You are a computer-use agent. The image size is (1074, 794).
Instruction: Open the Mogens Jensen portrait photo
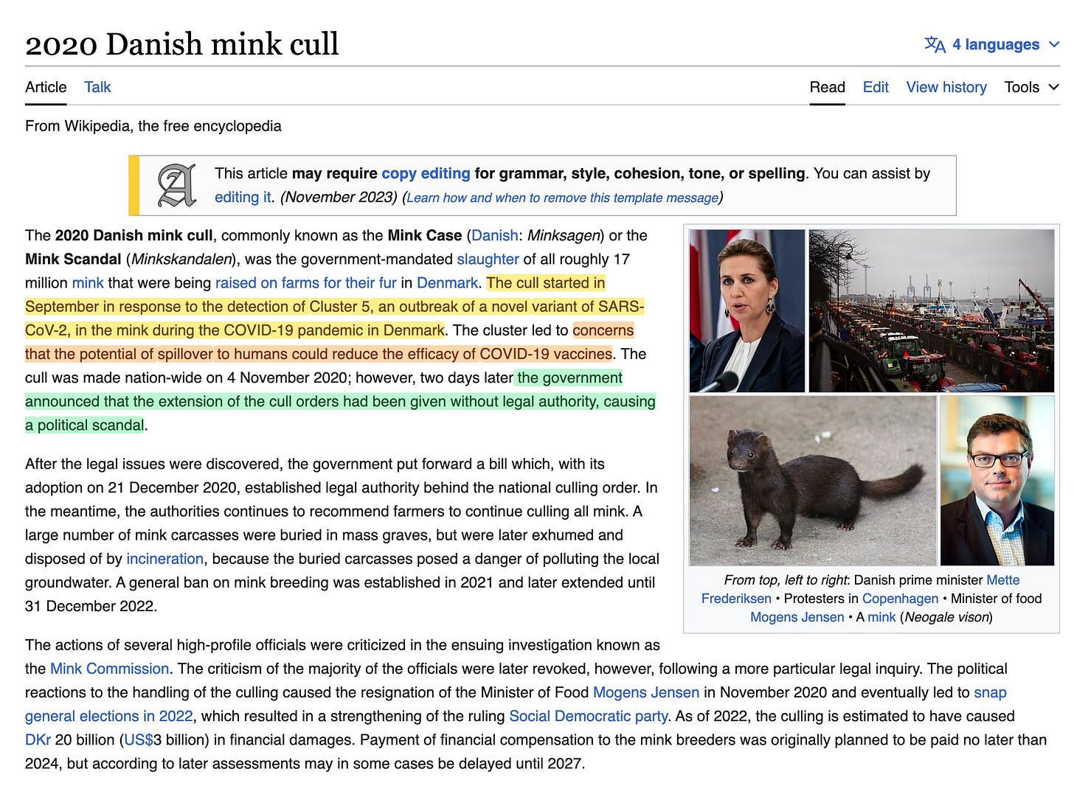[x=997, y=481]
